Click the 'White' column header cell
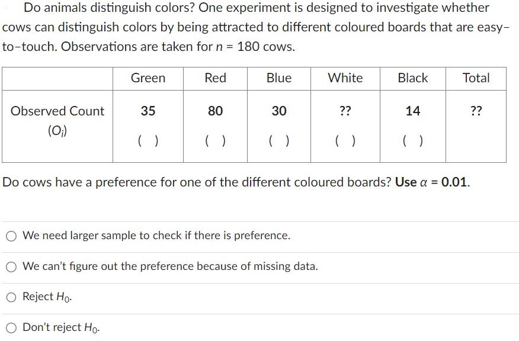 click(345, 78)
